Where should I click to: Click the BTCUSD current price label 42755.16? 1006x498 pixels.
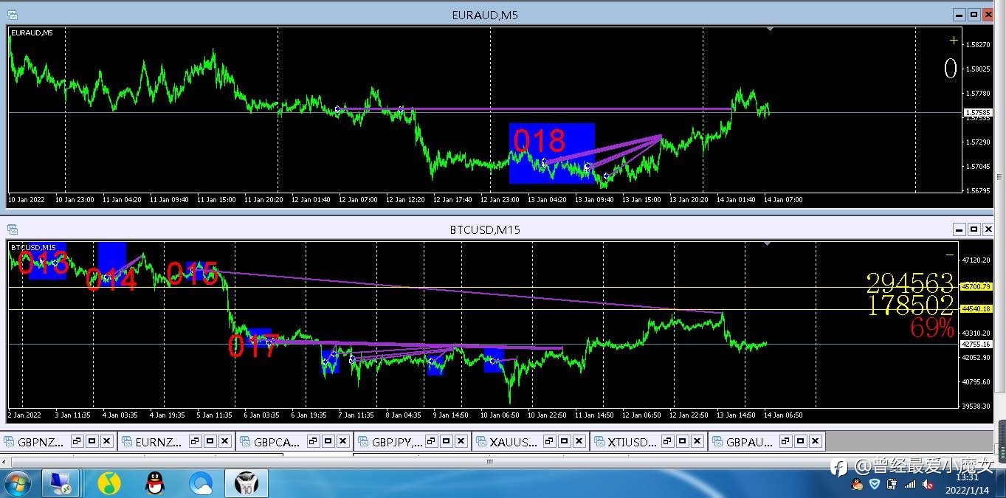[x=976, y=344]
